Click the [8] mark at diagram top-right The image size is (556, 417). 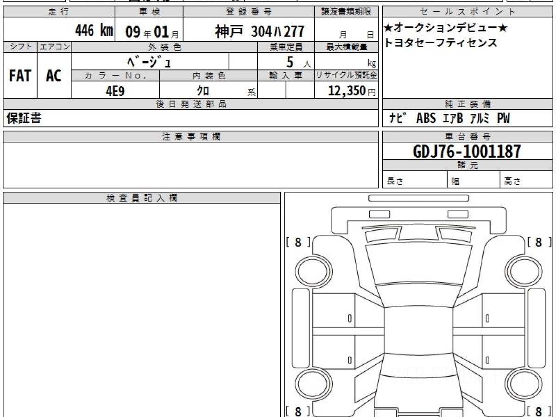pyautogui.click(x=539, y=242)
